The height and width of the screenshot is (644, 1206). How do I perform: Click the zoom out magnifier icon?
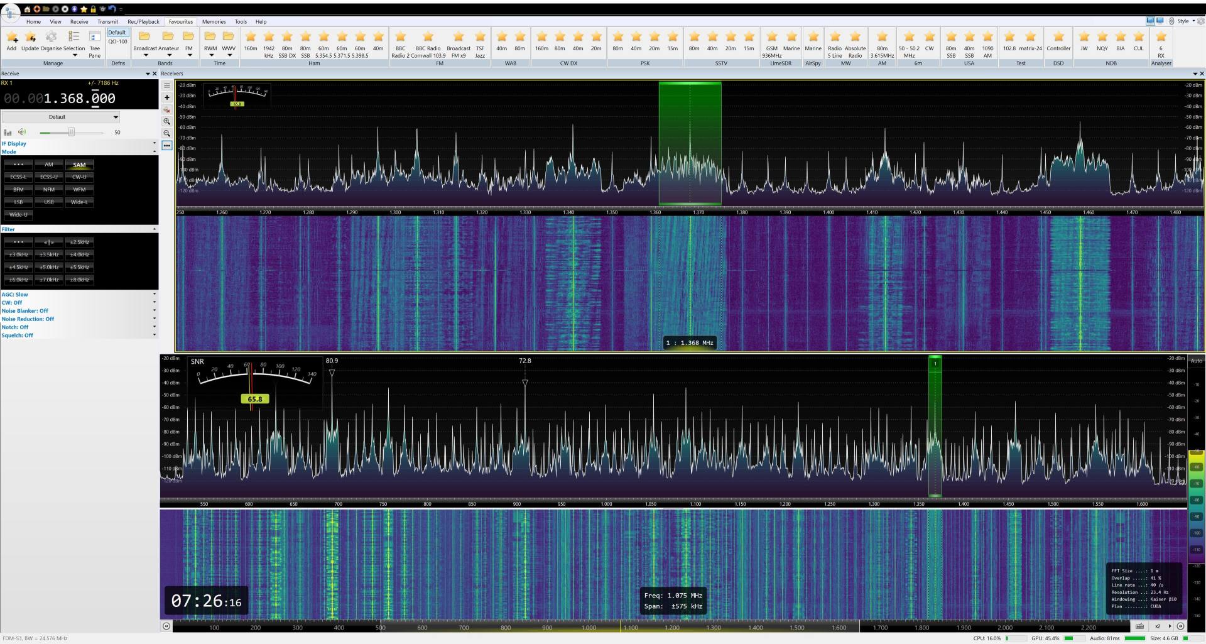pos(167,133)
